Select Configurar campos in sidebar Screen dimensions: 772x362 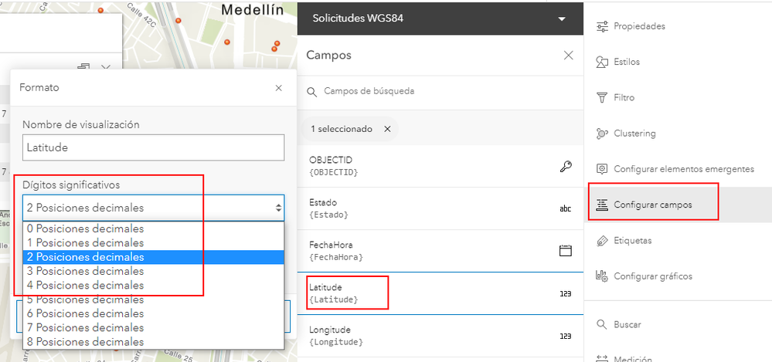653,205
